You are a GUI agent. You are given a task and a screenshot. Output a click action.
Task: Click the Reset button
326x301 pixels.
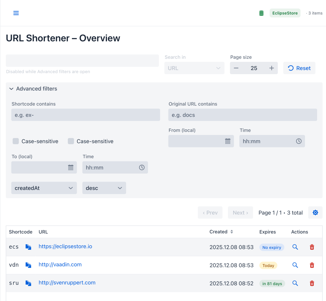[x=299, y=68]
